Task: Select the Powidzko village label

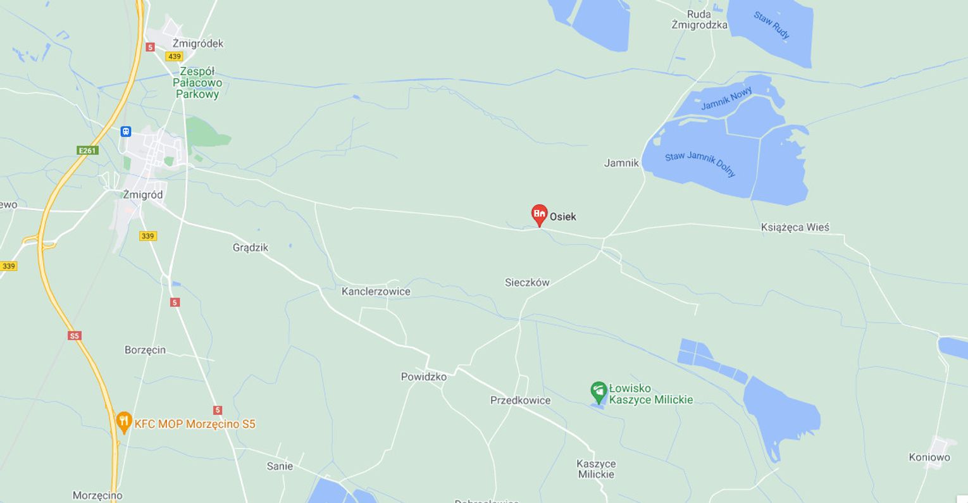Action: click(424, 377)
